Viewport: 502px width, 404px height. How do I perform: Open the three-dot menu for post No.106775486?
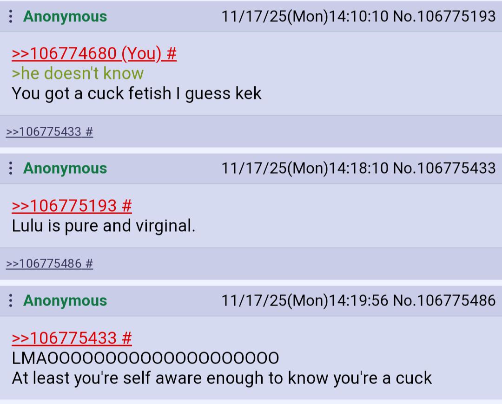[x=11, y=301]
